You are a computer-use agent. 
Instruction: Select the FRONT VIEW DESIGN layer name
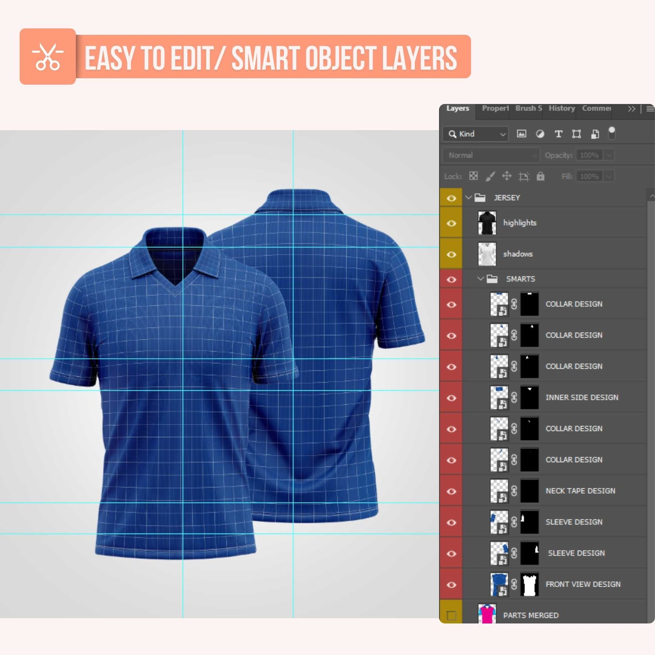click(583, 584)
